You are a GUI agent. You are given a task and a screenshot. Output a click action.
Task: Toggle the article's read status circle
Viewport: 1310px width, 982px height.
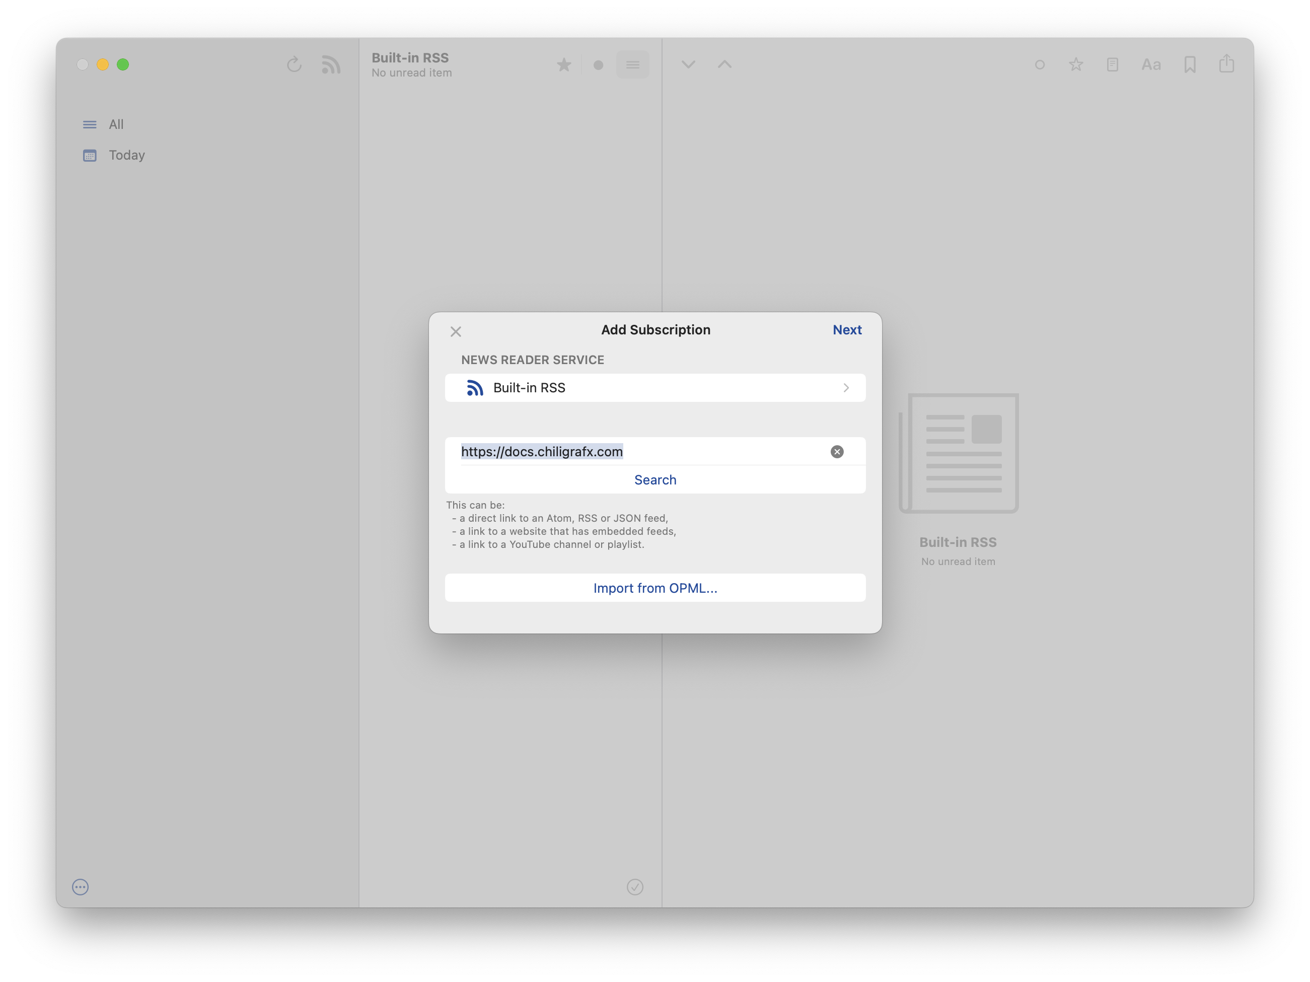(1039, 65)
